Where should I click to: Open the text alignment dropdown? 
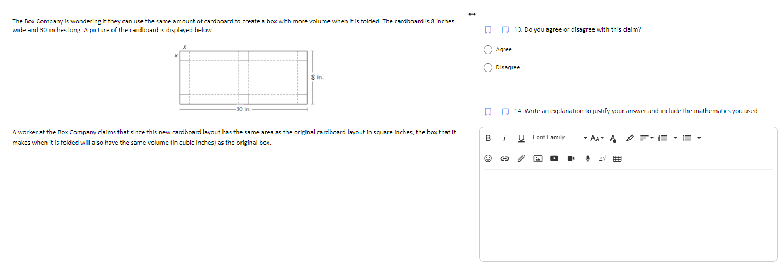[646, 138]
